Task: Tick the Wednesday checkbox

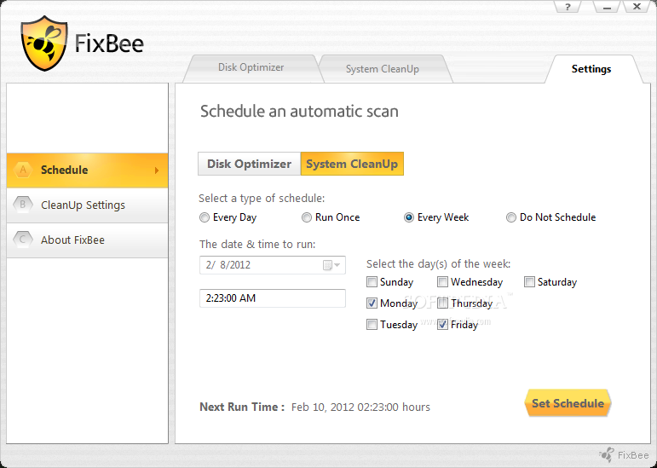Action: tap(442, 281)
